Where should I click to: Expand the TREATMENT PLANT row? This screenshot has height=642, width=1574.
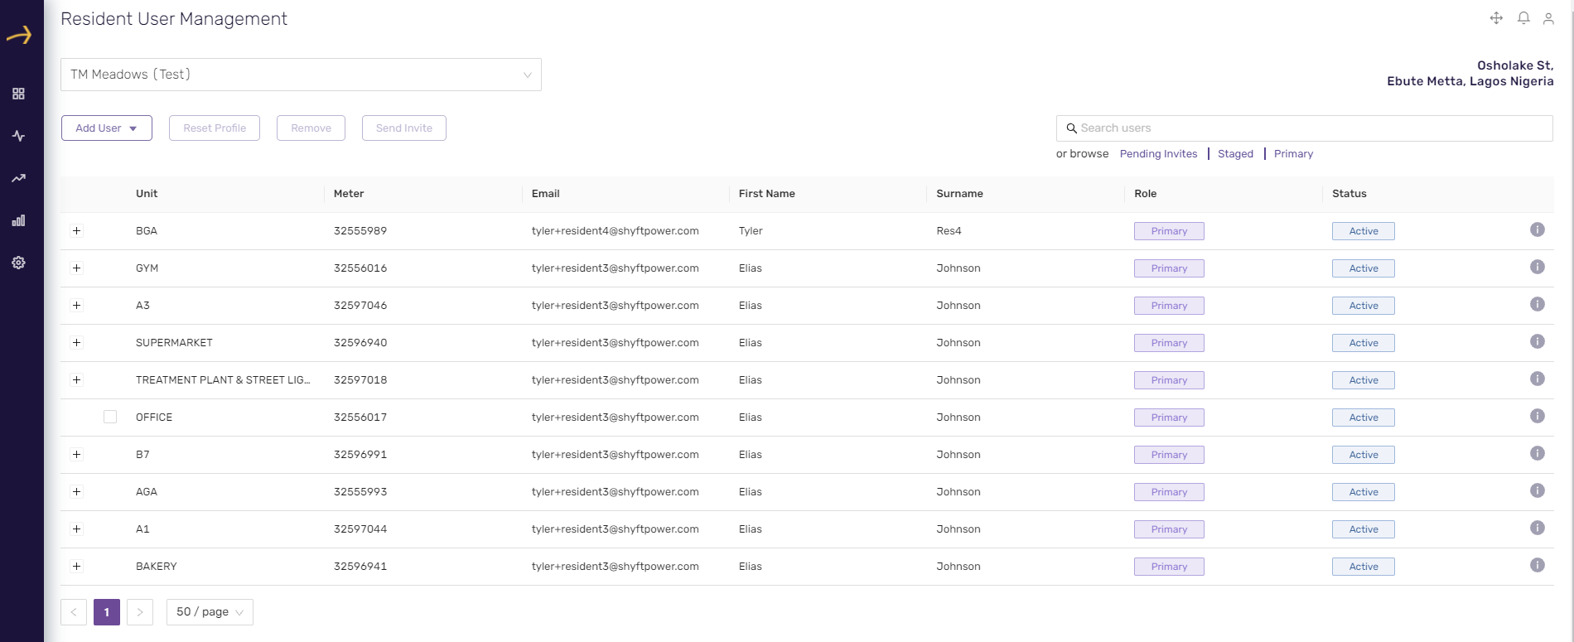[x=76, y=379]
